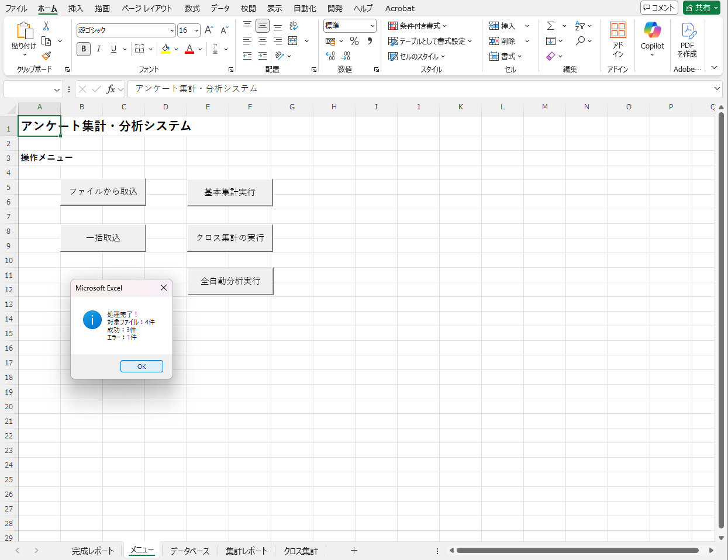Click the format painter brush icon
Image resolution: width=728 pixels, height=560 pixels.
point(46,56)
